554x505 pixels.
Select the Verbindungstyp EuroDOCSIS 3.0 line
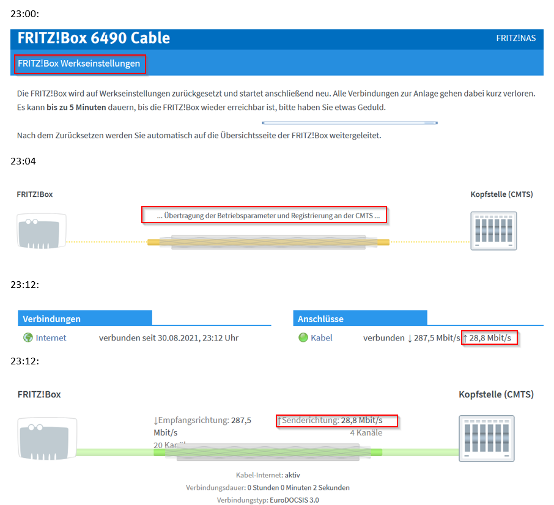tap(268, 500)
